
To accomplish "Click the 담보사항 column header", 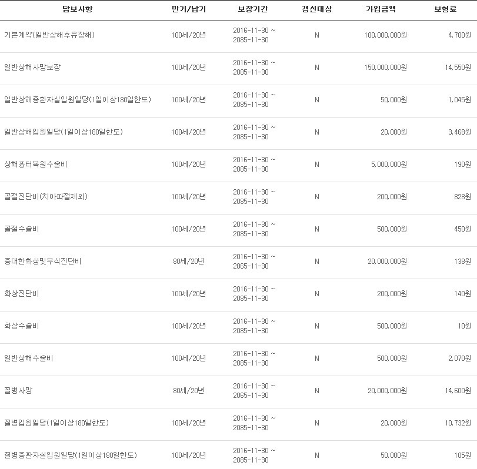I will pyautogui.click(x=77, y=9).
